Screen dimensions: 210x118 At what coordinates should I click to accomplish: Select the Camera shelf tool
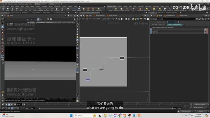coord(111,9)
